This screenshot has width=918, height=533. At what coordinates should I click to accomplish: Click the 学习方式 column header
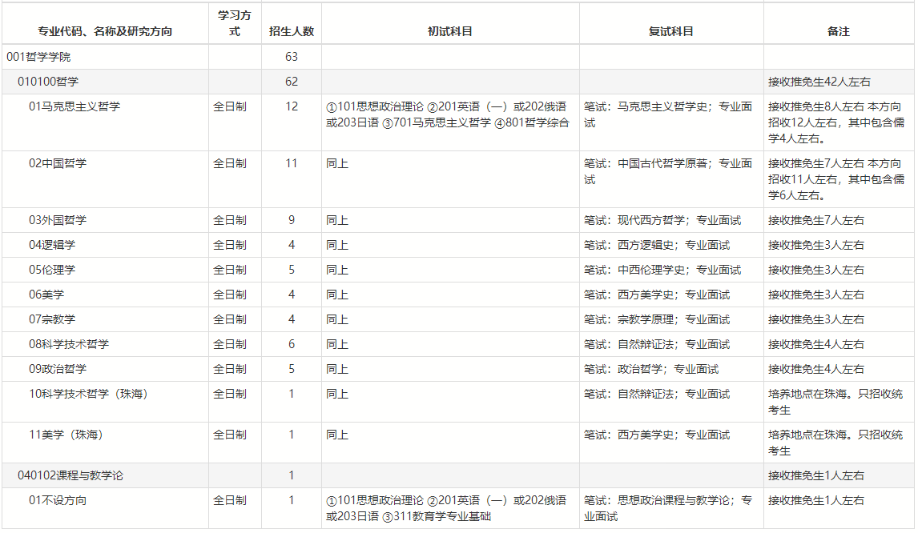229,23
